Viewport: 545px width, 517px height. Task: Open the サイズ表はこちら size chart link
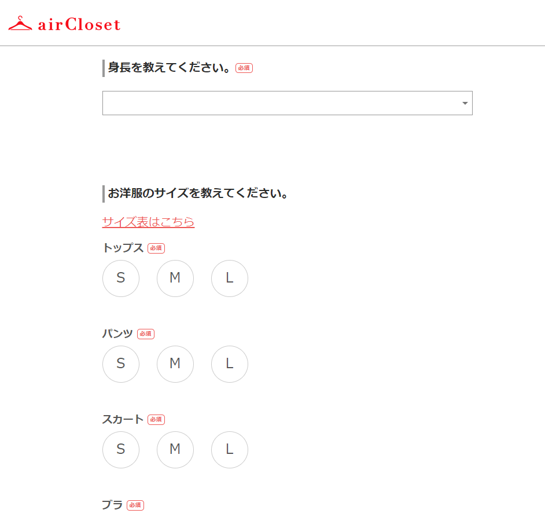coord(148,222)
